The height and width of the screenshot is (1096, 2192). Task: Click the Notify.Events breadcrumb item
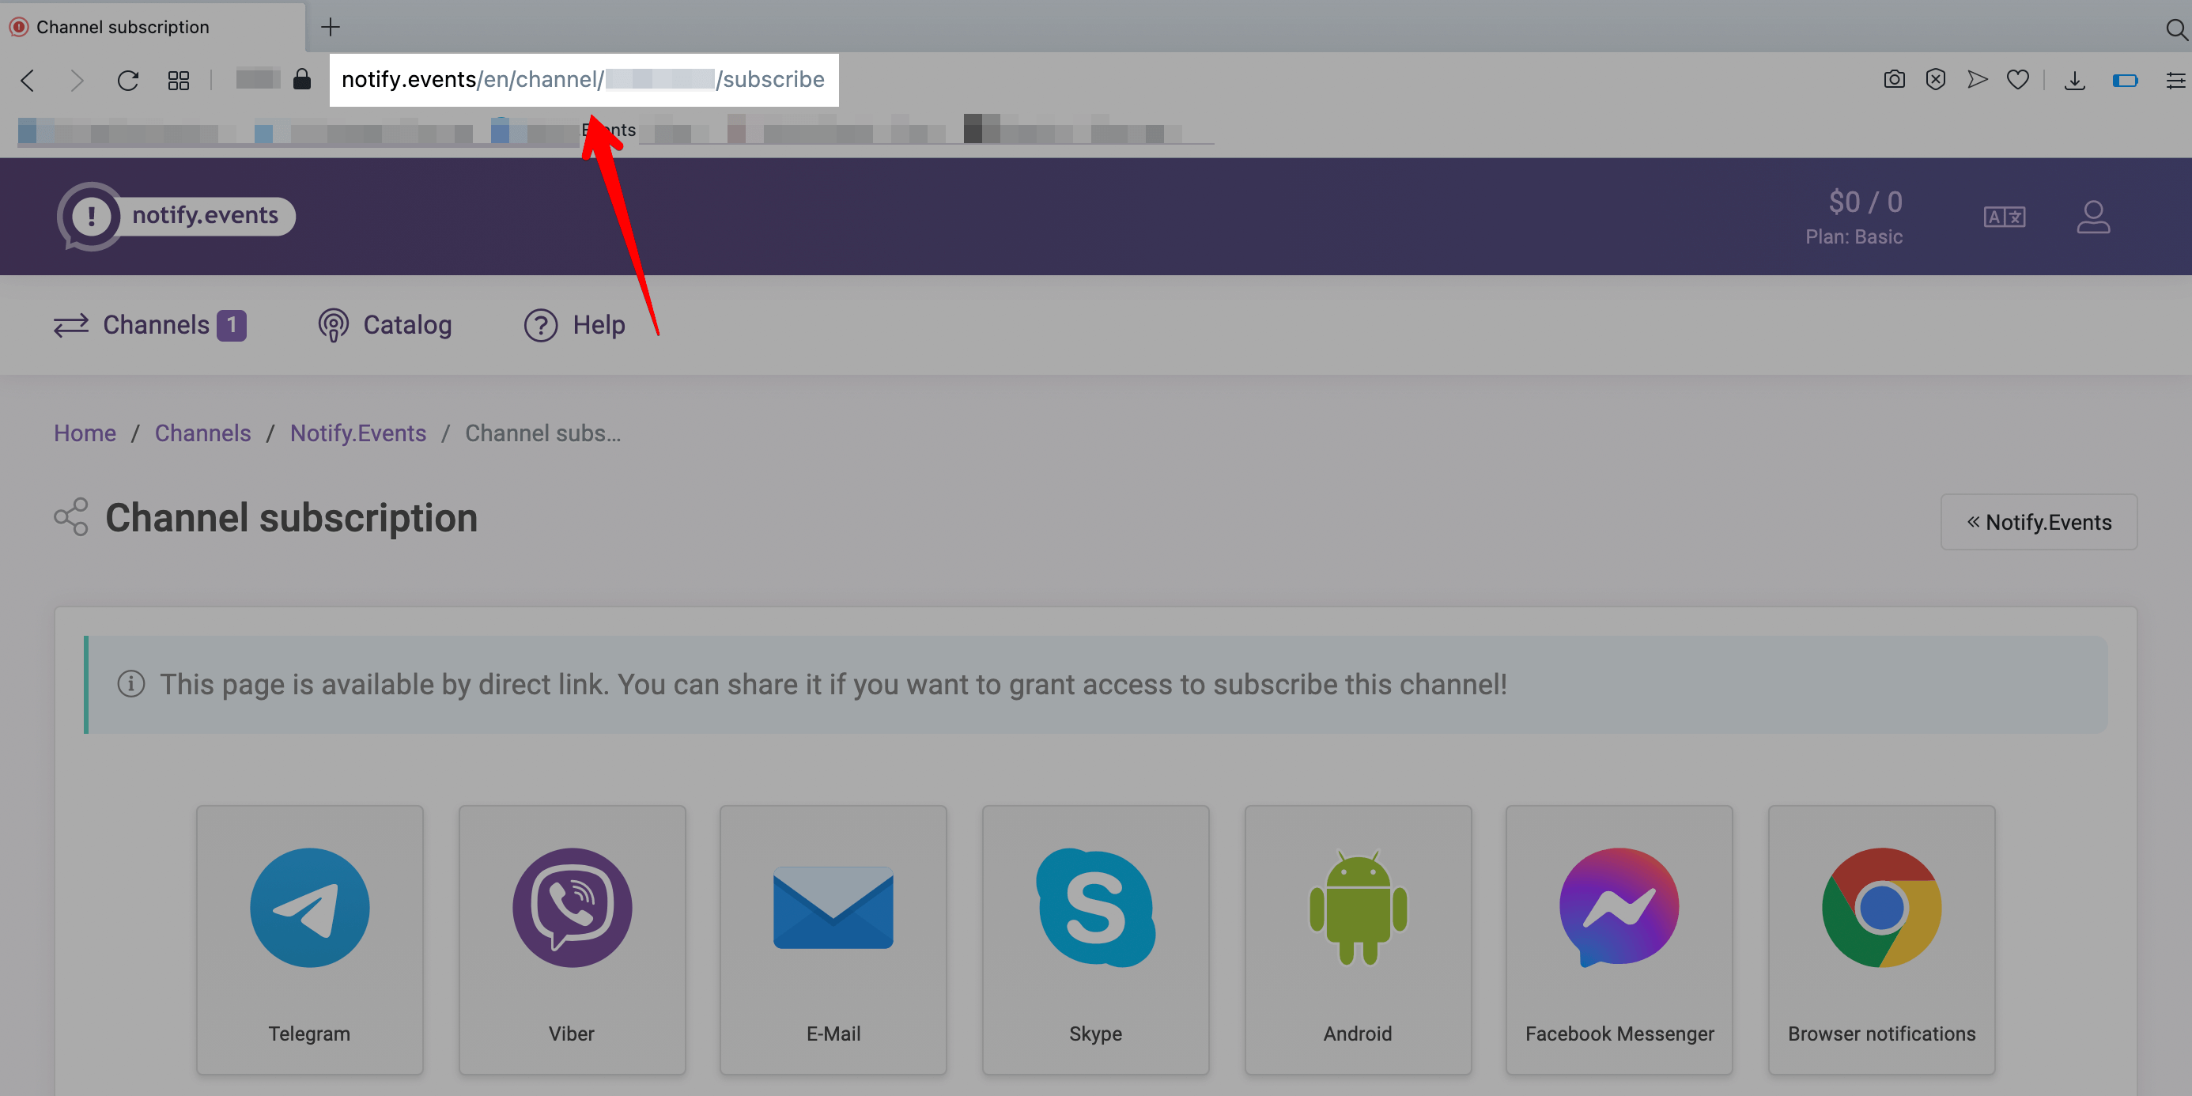tap(358, 432)
